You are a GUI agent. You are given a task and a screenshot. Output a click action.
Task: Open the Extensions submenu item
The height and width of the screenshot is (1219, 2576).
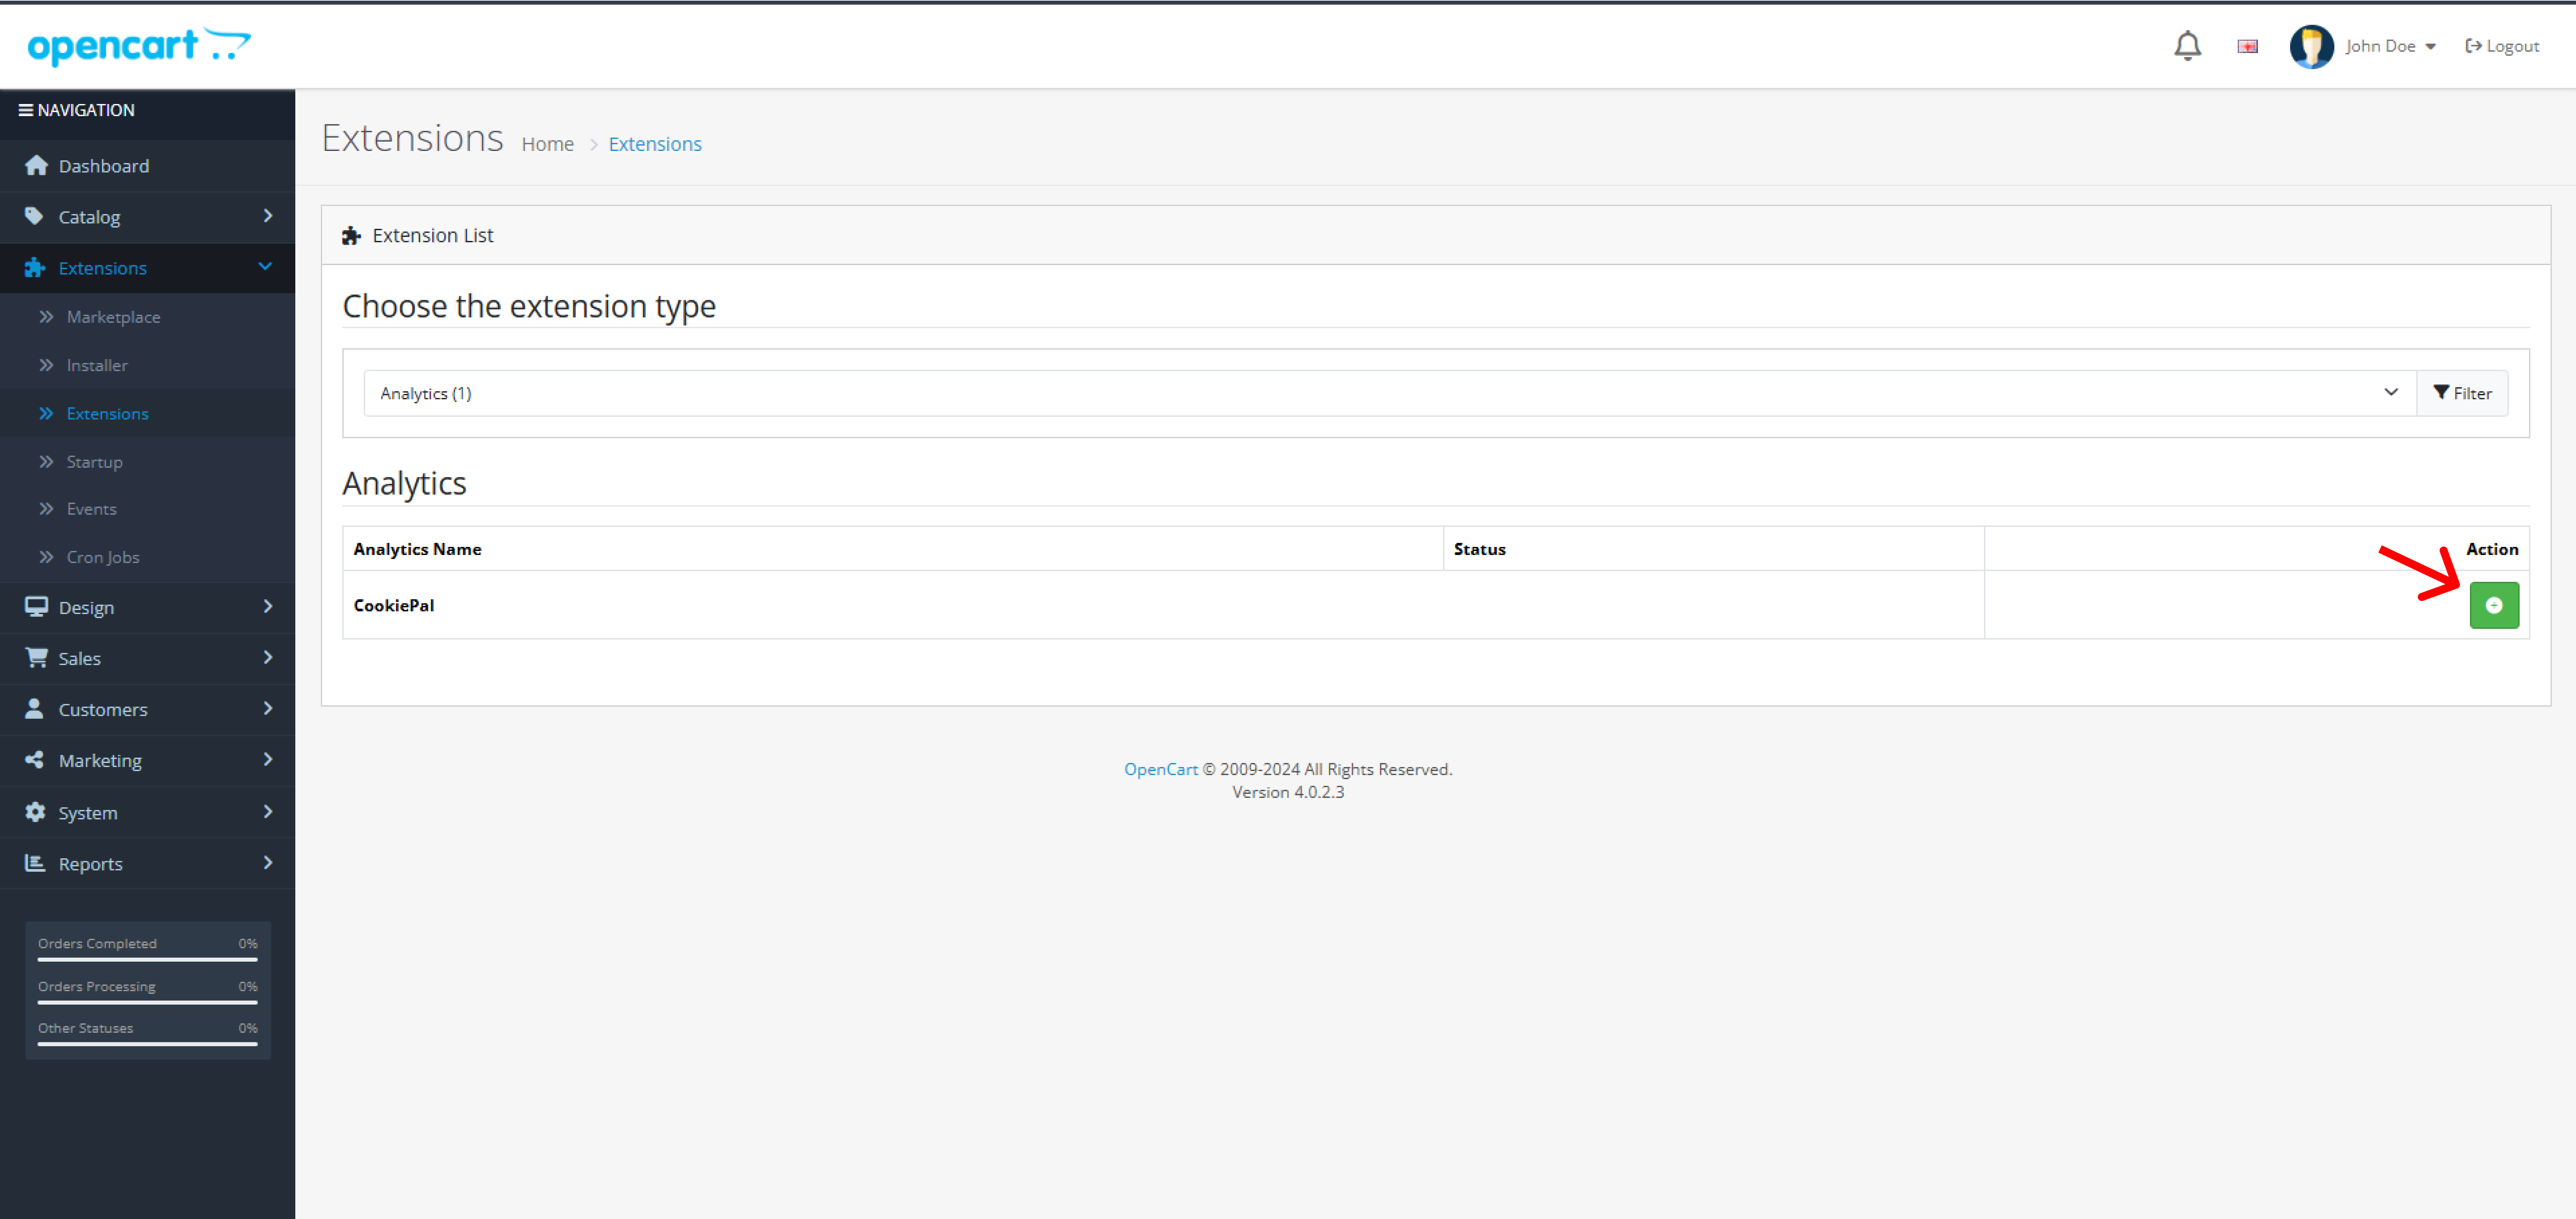coord(107,412)
